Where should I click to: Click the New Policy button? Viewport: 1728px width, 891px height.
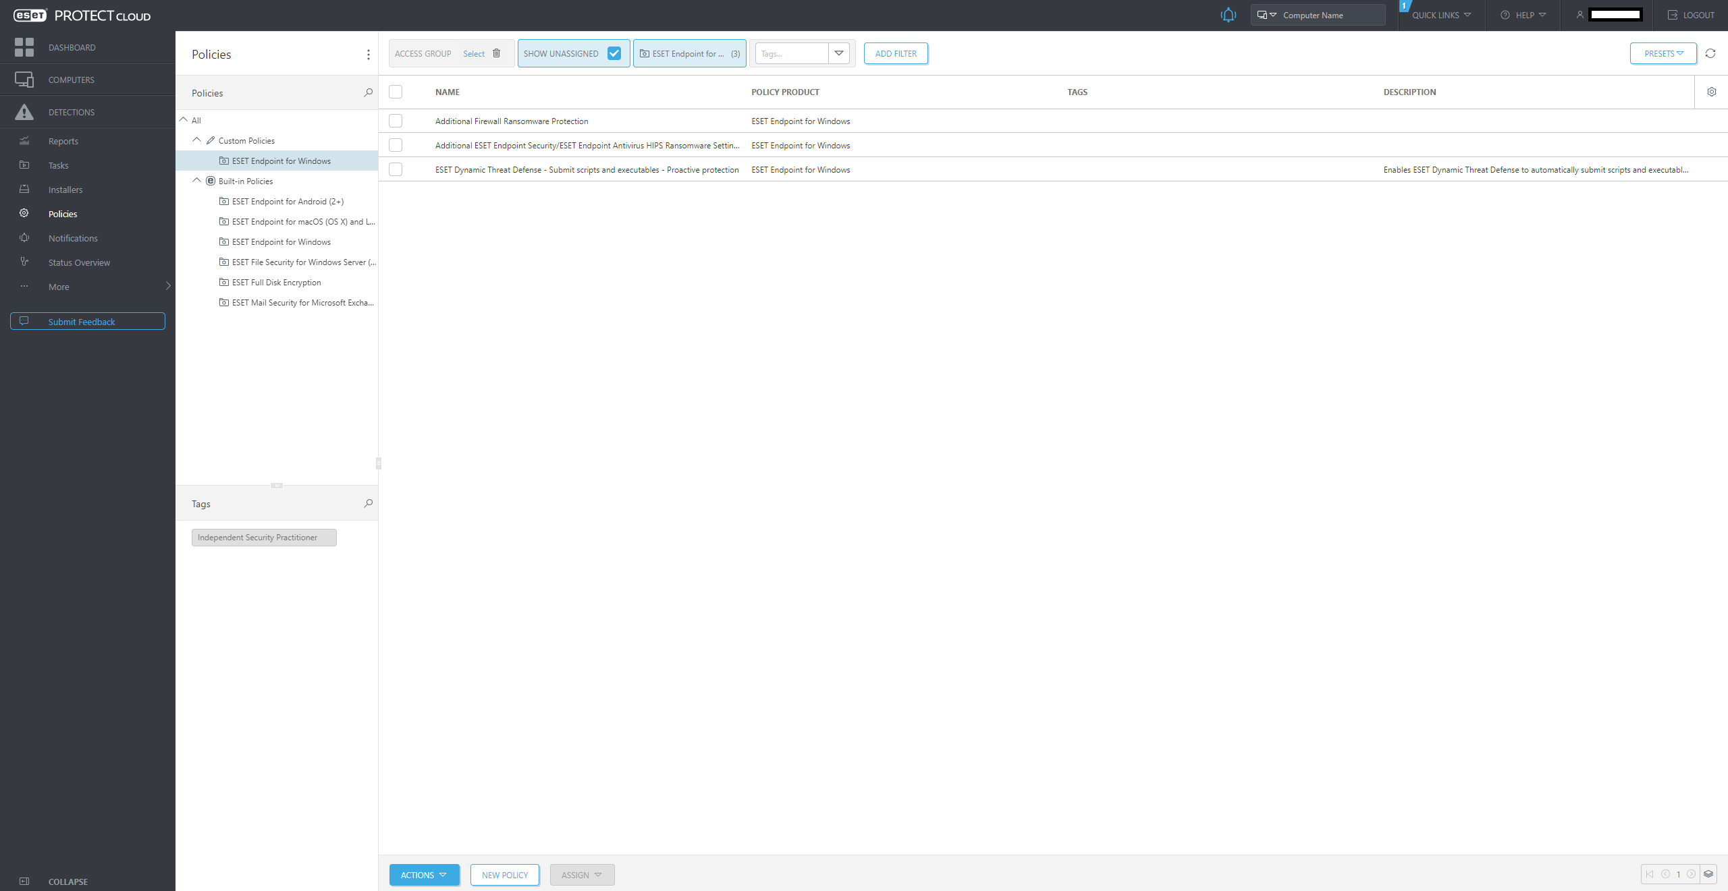coord(505,875)
